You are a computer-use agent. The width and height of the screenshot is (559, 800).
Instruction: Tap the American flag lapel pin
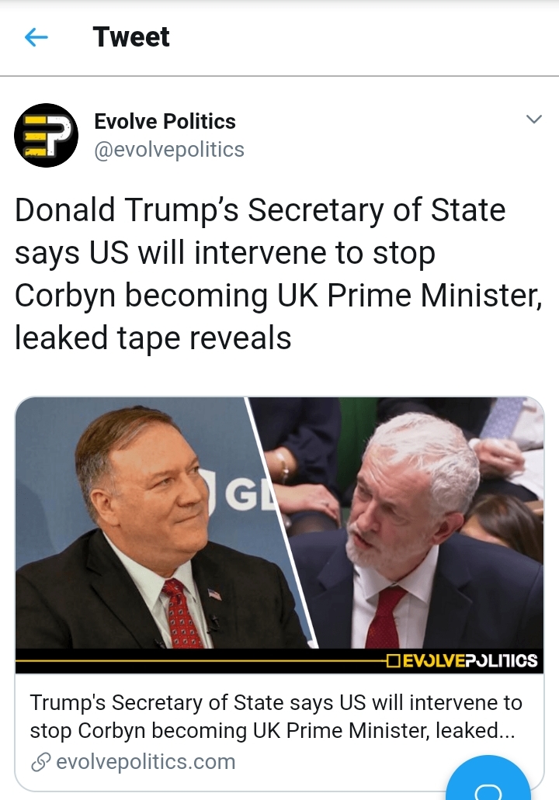click(x=214, y=594)
